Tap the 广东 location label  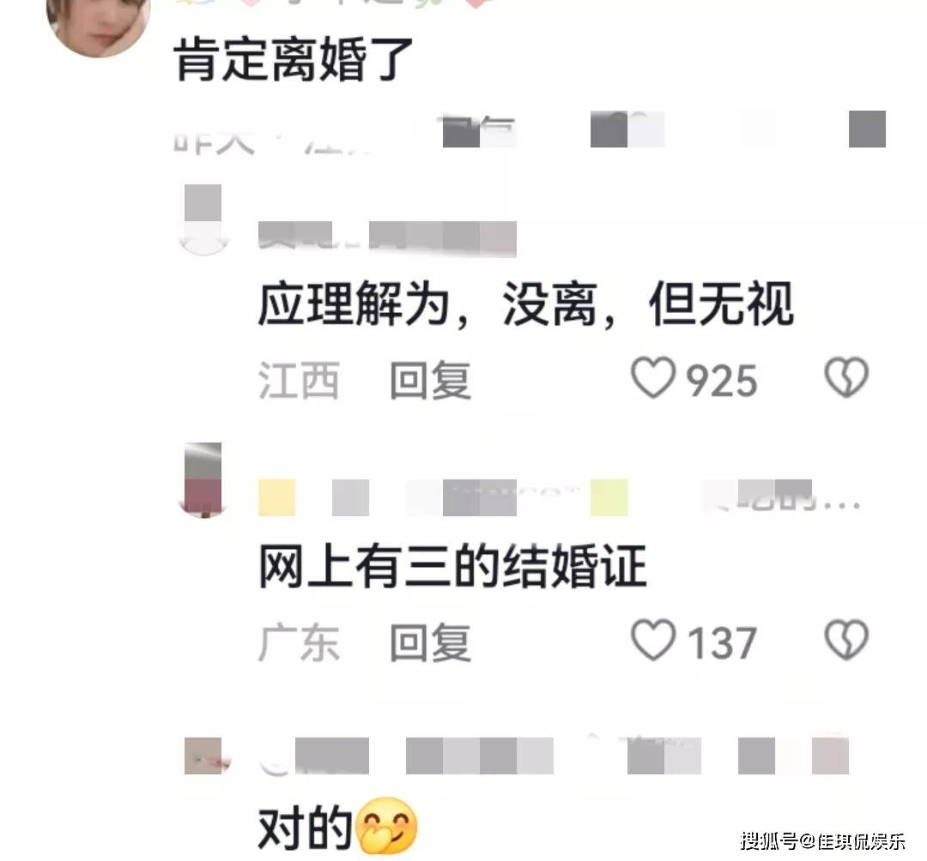point(299,642)
